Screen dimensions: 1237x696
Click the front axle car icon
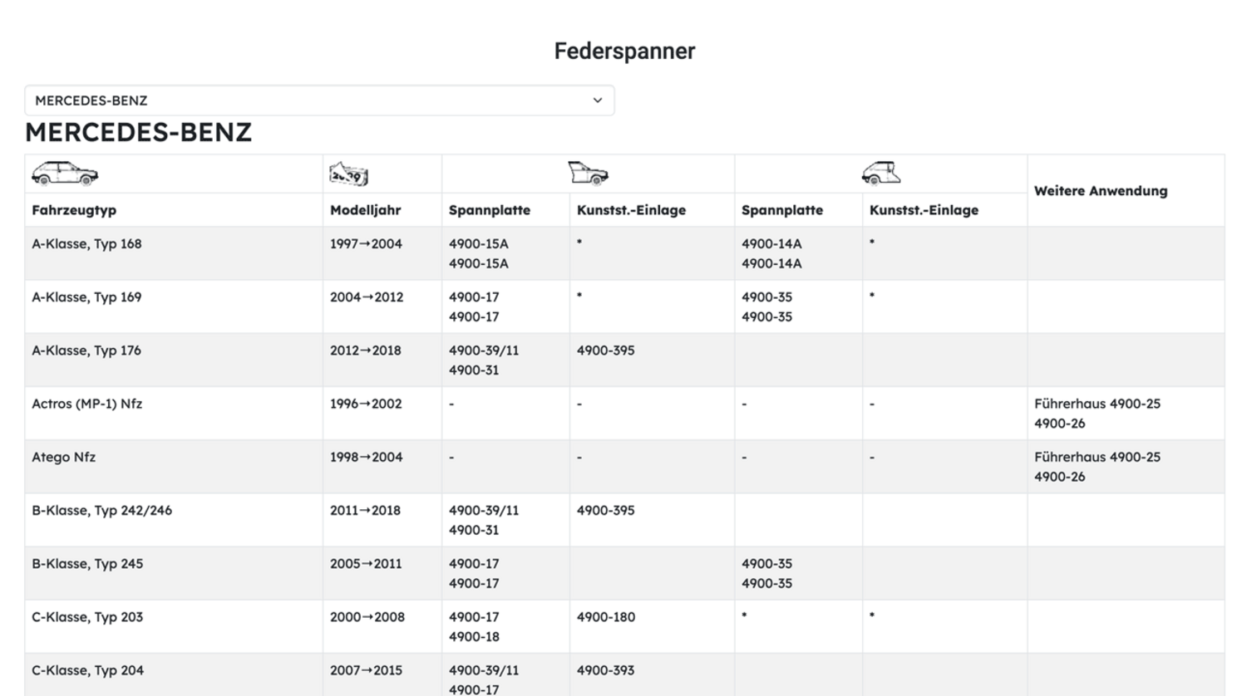pyautogui.click(x=588, y=173)
